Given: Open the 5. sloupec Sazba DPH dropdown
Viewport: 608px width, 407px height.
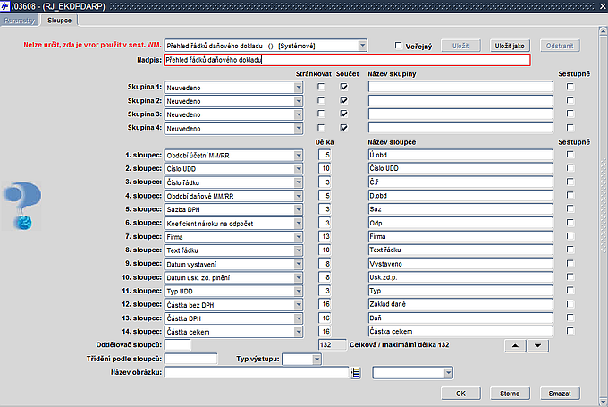Looking at the screenshot, I should pos(298,208).
